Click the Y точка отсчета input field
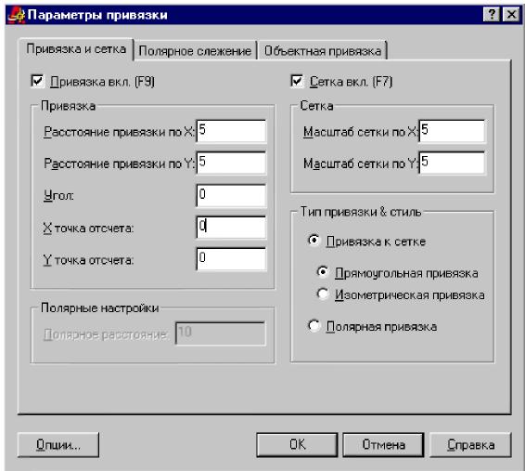Viewport: 525px width, 471px height. coord(231,259)
